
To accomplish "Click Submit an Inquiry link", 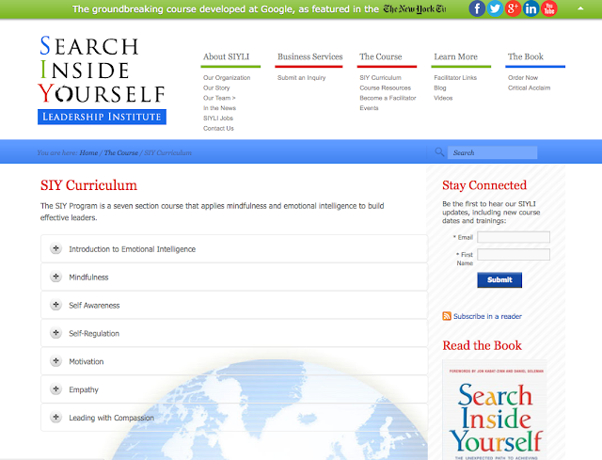I will [x=301, y=77].
